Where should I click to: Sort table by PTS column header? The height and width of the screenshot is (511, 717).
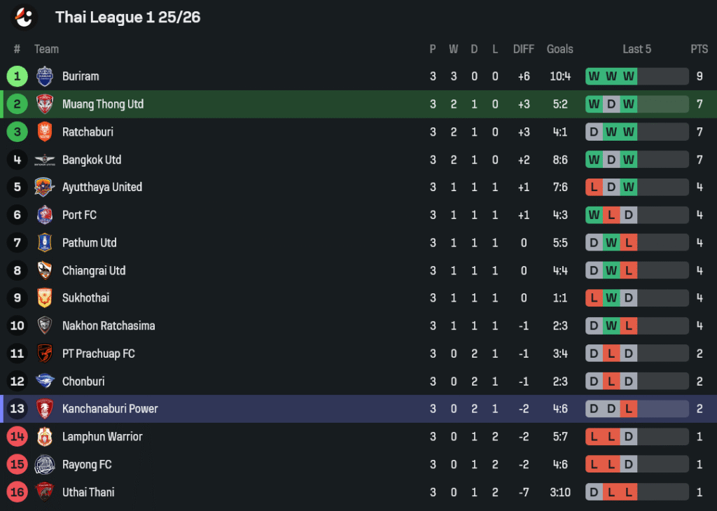click(699, 49)
